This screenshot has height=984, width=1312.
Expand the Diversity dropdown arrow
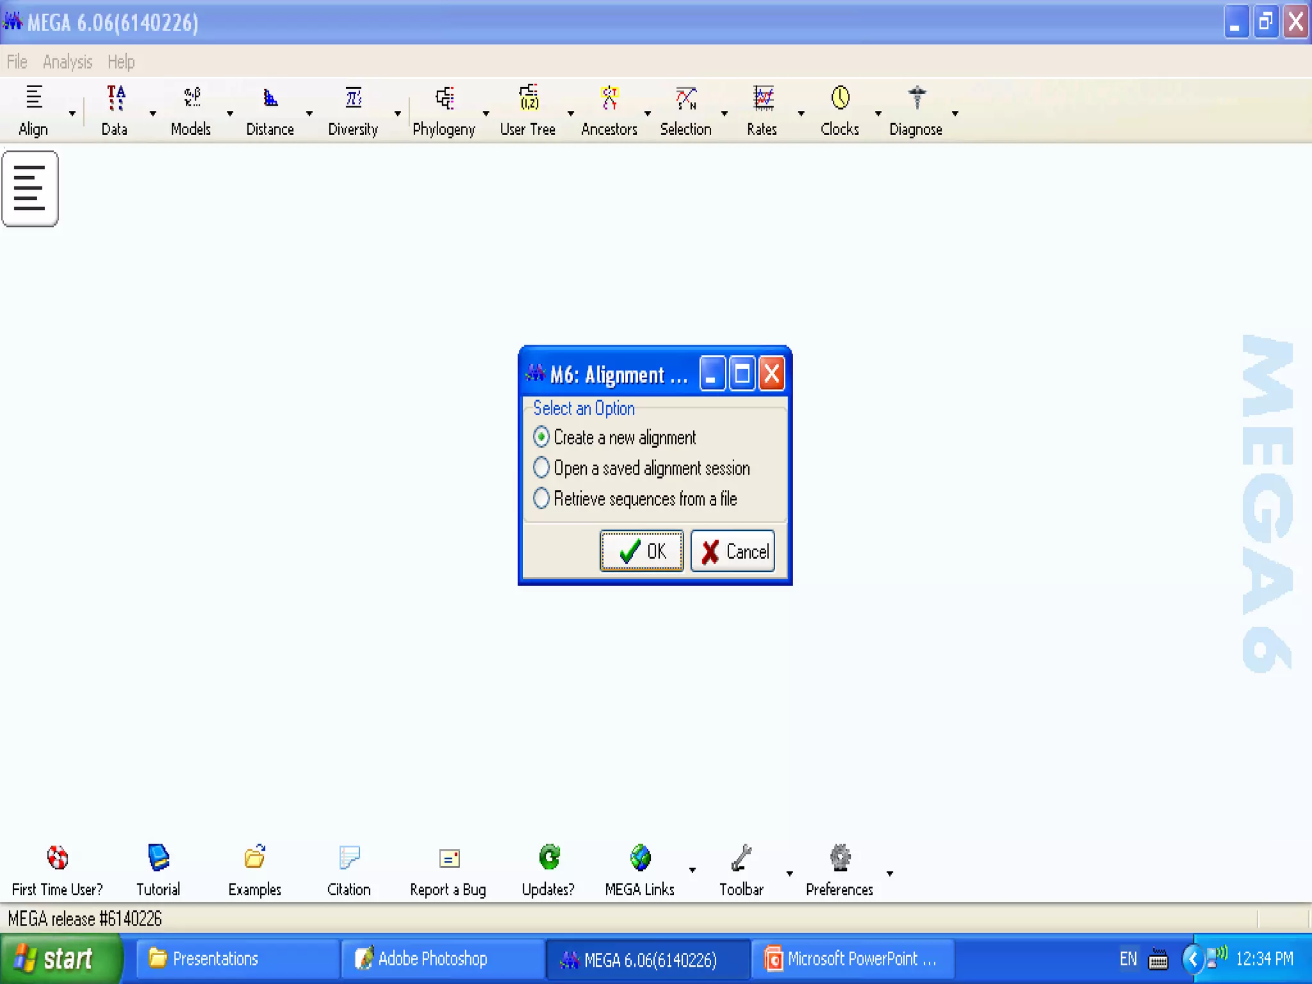point(398,113)
